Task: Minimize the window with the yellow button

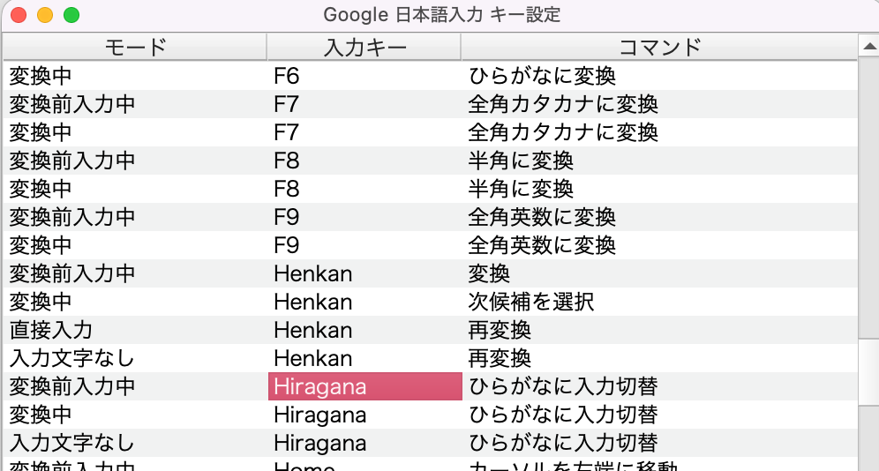Action: tap(44, 15)
